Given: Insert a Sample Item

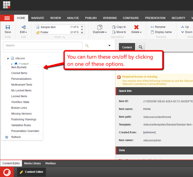Looking at the screenshot, I should [57, 27].
